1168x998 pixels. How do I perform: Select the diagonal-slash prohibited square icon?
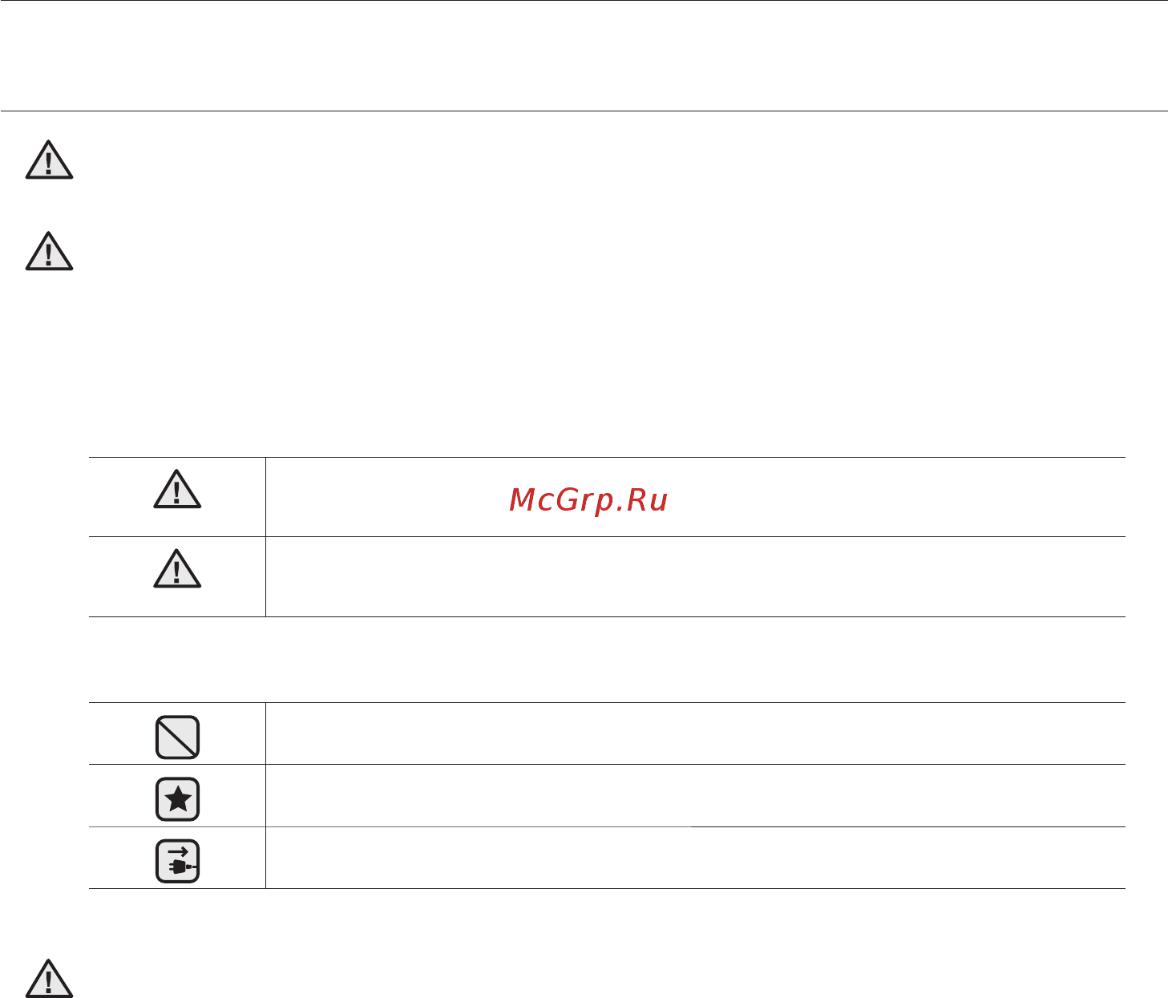177,737
